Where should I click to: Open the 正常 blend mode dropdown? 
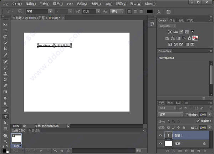coord(171,114)
